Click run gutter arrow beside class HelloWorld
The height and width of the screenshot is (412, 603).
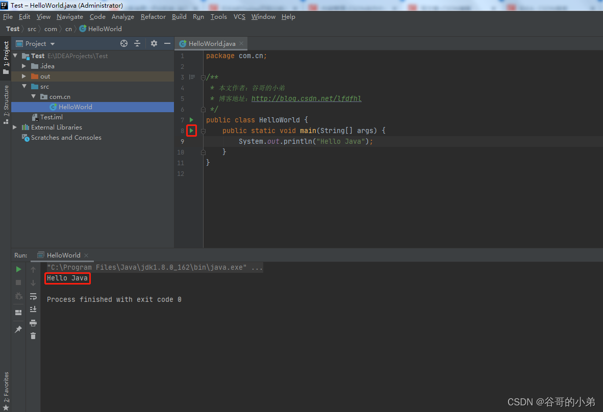coord(191,120)
